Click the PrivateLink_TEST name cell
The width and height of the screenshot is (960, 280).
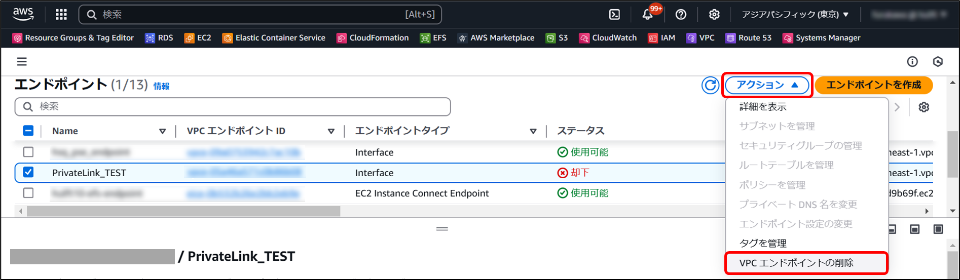[89, 173]
